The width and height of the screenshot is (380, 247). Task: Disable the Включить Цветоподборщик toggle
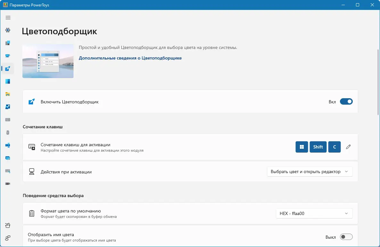tap(346, 102)
